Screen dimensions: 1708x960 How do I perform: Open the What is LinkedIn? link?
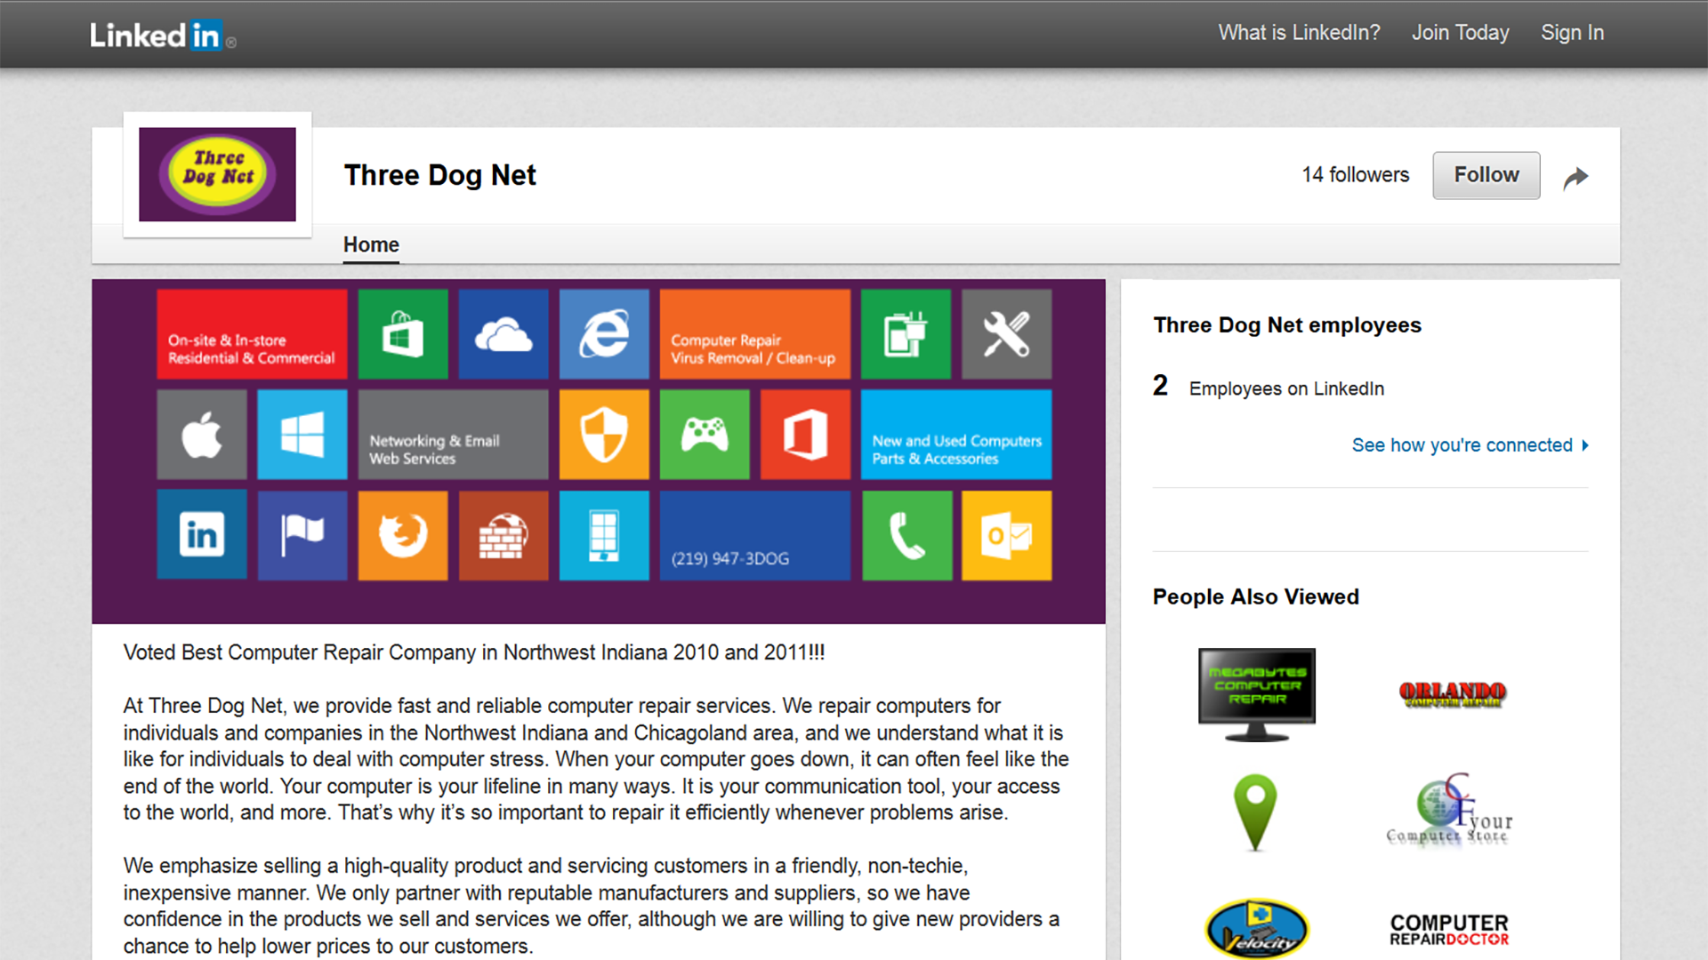point(1299,33)
